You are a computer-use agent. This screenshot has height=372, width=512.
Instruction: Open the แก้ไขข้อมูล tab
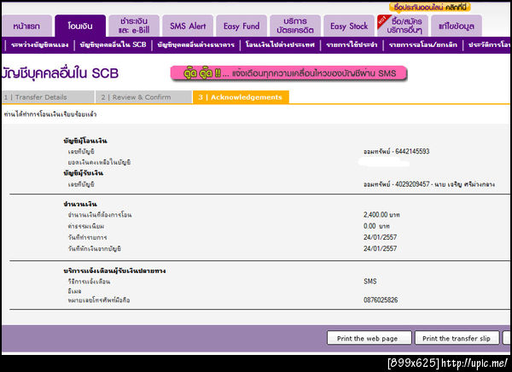pos(457,26)
